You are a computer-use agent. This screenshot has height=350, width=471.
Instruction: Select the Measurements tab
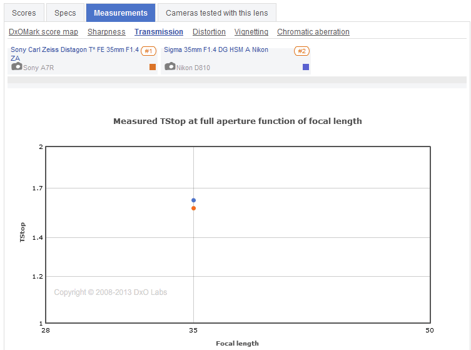pos(121,13)
